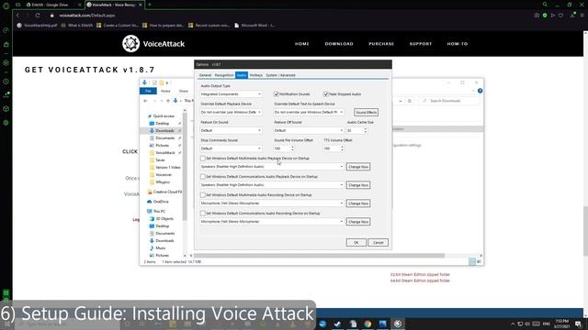Open the first Speakers playback device dropdown

(272, 167)
